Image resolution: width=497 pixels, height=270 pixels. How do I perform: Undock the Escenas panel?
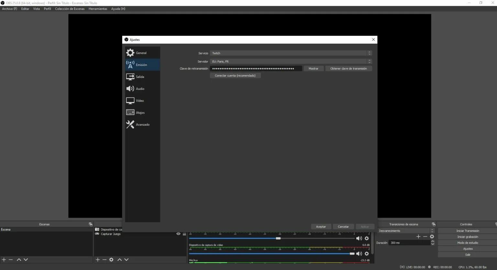pyautogui.click(x=91, y=224)
